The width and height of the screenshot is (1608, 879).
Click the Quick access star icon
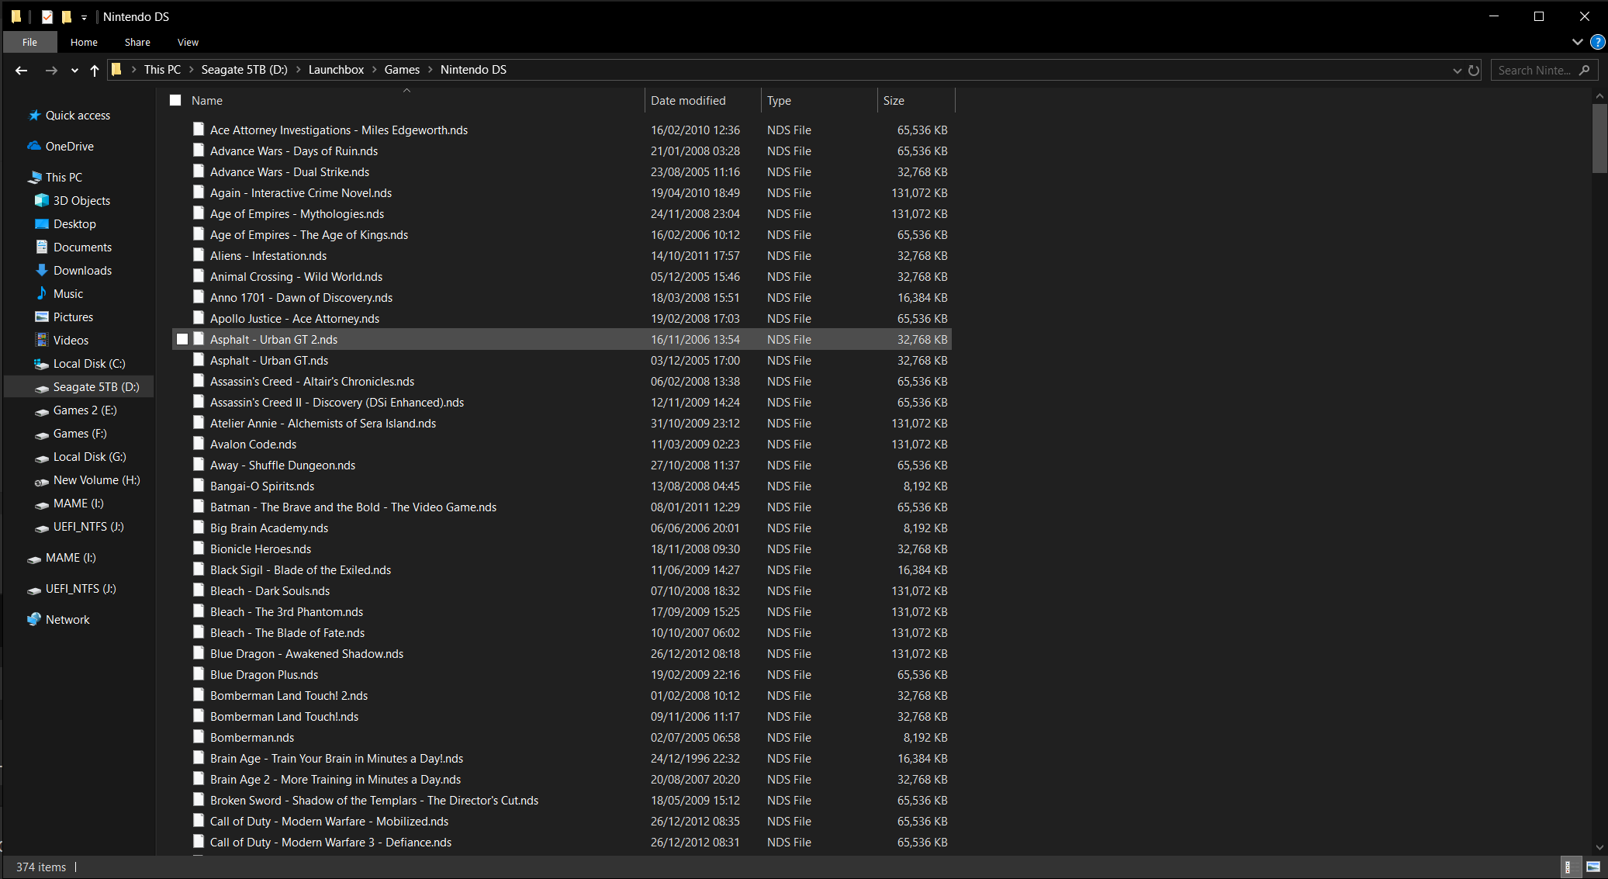coord(34,116)
